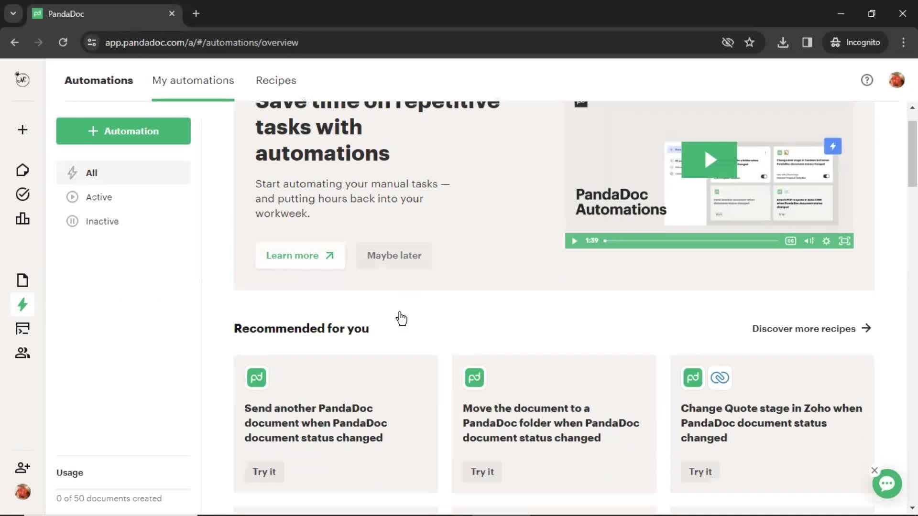Click the Automations lightning bolt icon
The width and height of the screenshot is (918, 516).
(22, 304)
